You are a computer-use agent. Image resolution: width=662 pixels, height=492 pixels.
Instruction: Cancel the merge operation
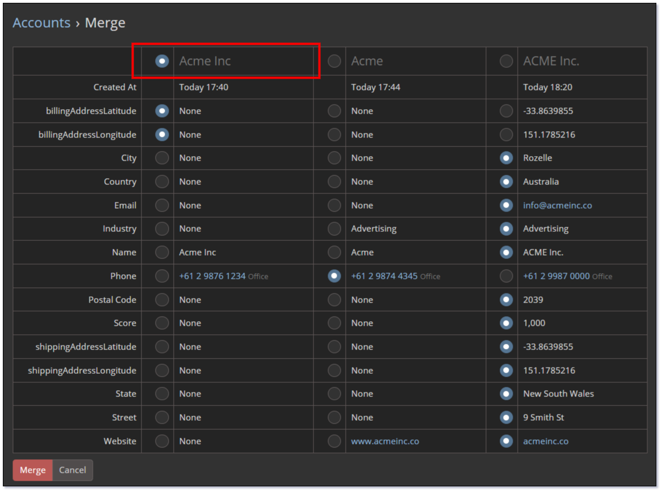coord(72,470)
